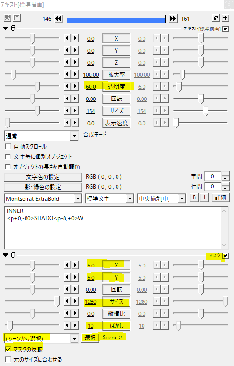Click the Italic I button
Image resolution: width=234 pixels, height=366 pixels.
click(x=204, y=197)
